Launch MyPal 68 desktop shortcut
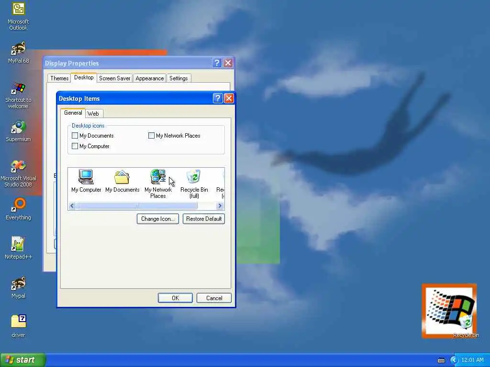Screen dimensions: 490x367 click(x=18, y=53)
